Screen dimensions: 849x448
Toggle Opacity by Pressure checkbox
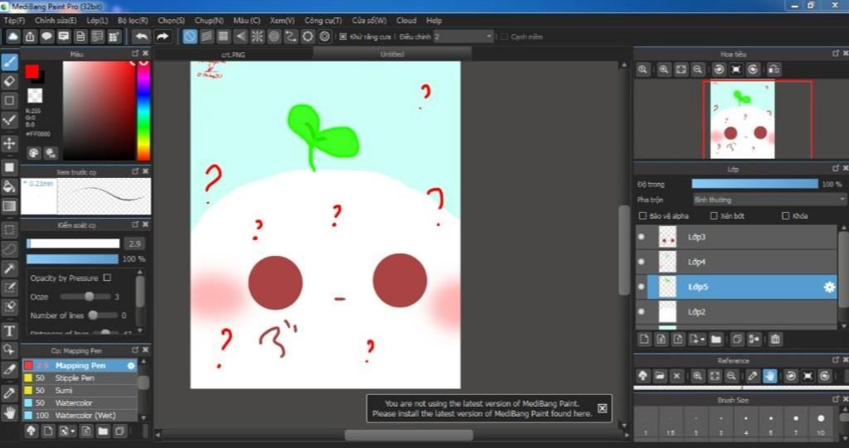point(107,277)
